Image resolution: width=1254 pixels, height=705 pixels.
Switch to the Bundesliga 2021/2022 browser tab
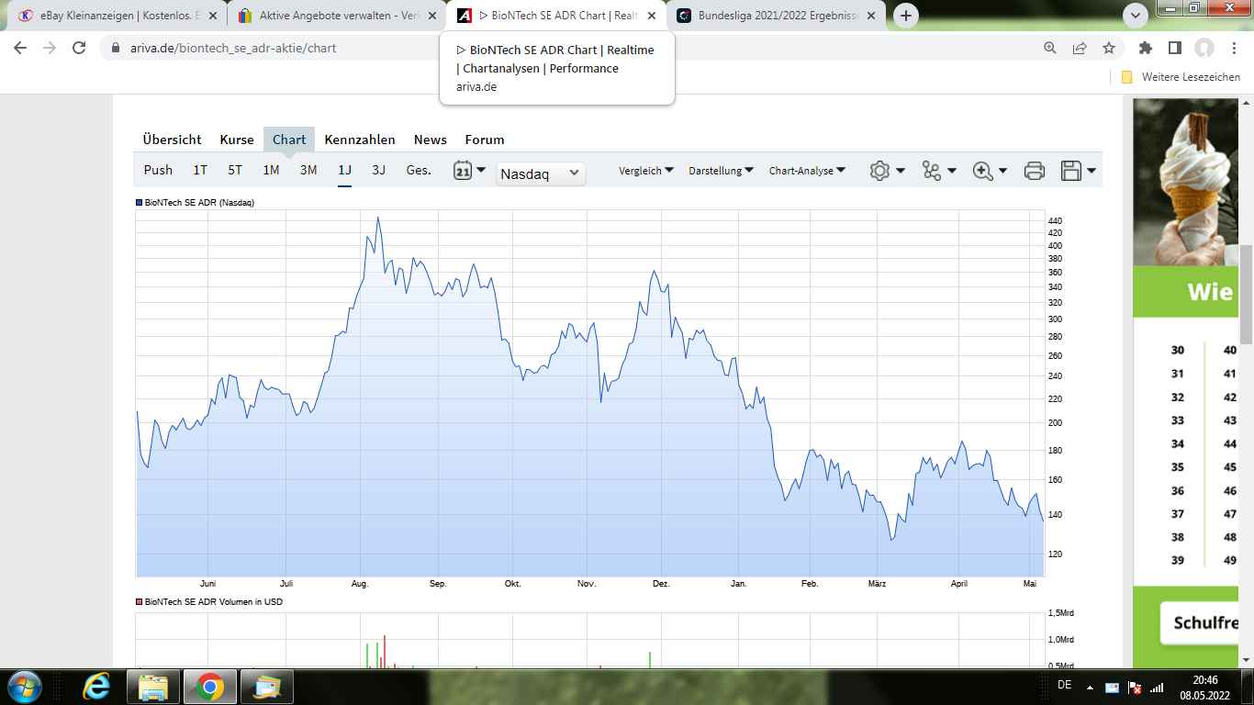tap(774, 16)
